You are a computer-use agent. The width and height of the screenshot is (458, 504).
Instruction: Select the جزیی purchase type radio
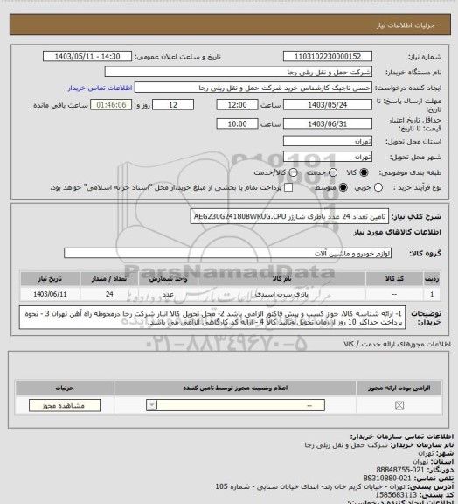378,187
